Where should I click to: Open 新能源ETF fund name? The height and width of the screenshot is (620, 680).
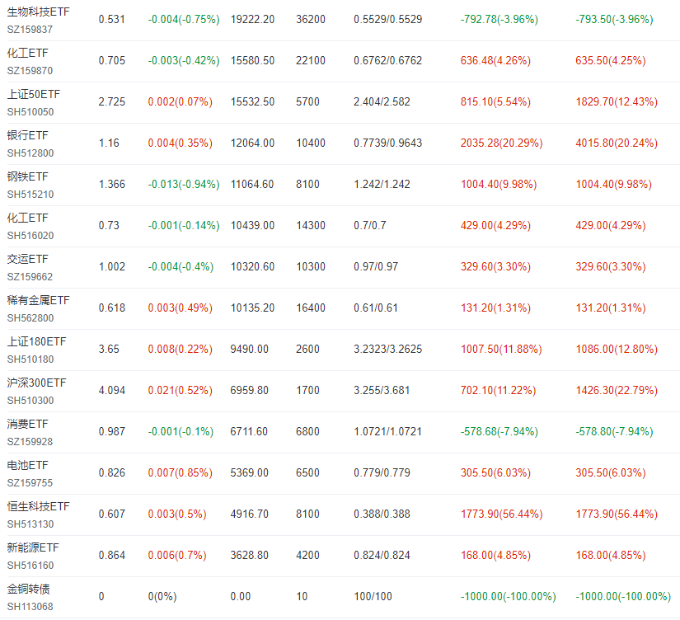(33, 547)
